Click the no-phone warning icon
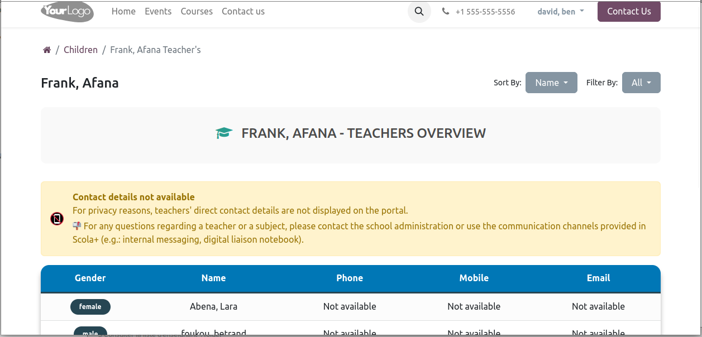This screenshot has width=702, height=337. 57,219
